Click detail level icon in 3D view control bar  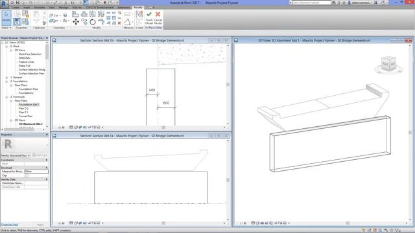click(x=253, y=223)
